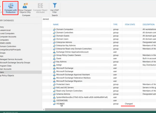
Task: Select Computers container in the tree
Action: (4, 40)
